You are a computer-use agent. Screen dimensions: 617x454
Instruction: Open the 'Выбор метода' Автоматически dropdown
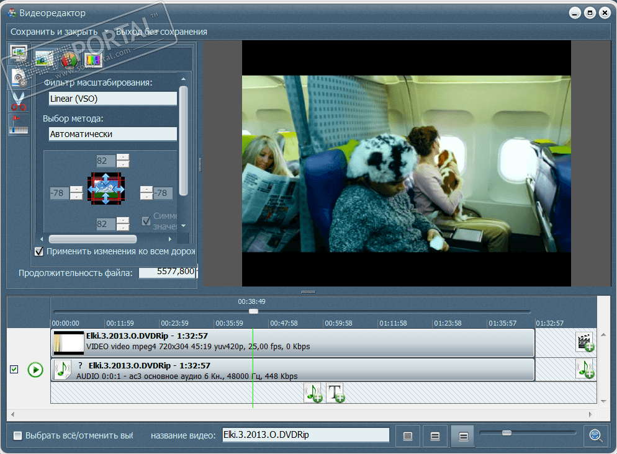point(113,134)
